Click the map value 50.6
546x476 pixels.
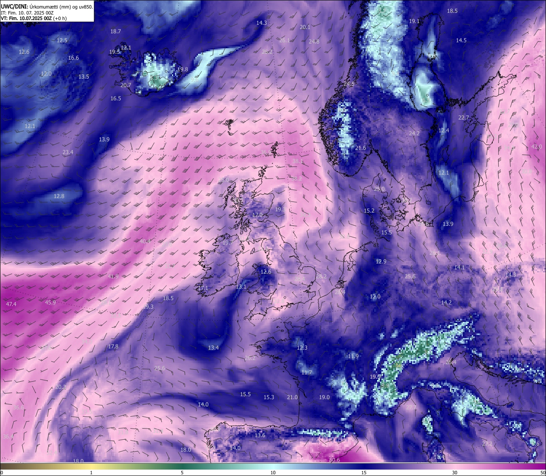(334, 460)
